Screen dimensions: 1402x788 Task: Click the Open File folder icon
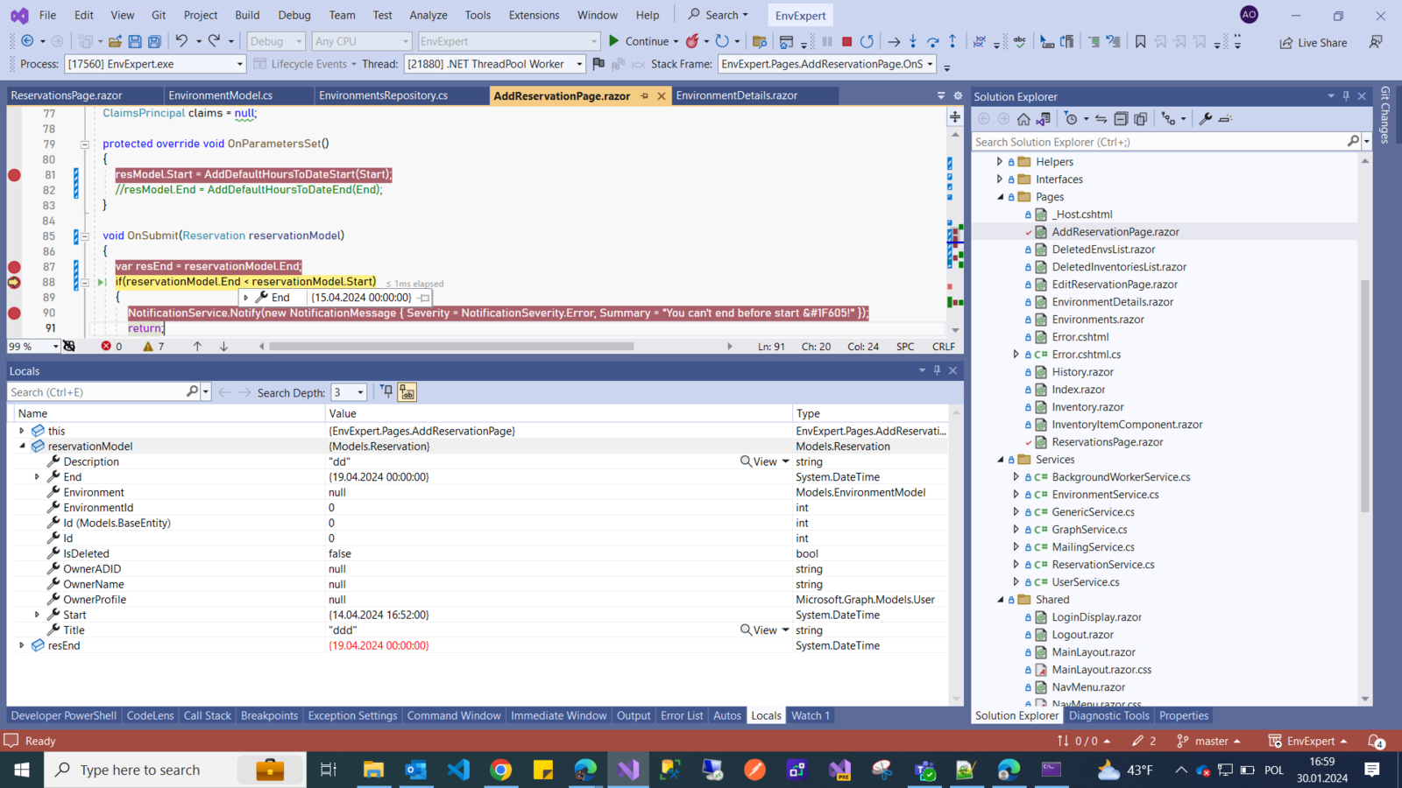tap(115, 41)
